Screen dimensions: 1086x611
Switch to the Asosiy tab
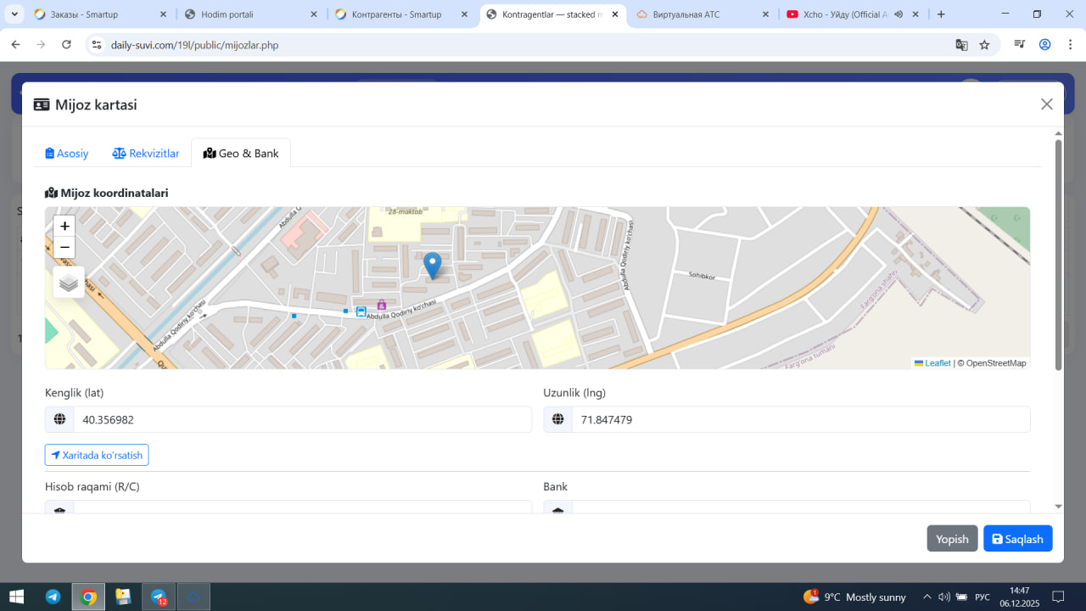[x=67, y=154]
